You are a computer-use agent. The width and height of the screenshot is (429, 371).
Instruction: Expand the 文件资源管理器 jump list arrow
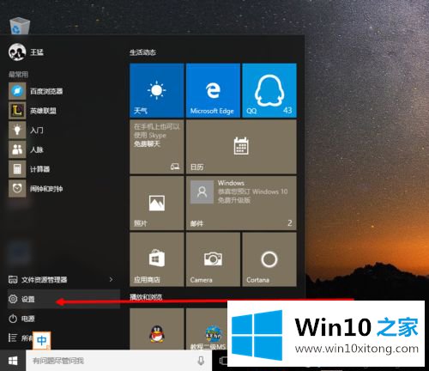click(x=111, y=280)
